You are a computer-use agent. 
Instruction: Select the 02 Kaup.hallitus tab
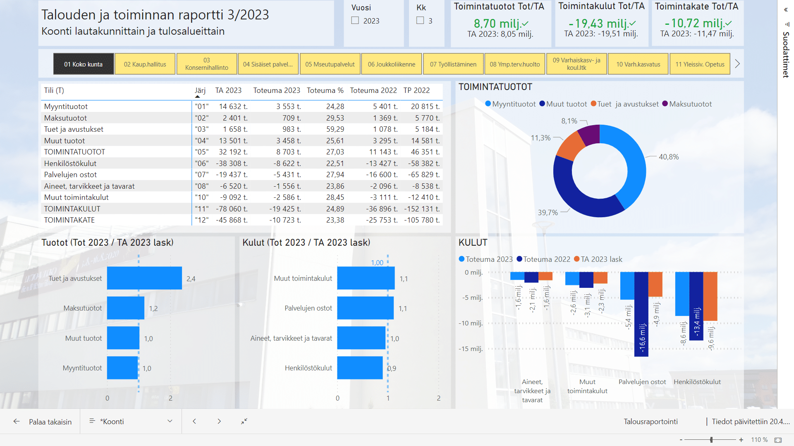[145, 64]
